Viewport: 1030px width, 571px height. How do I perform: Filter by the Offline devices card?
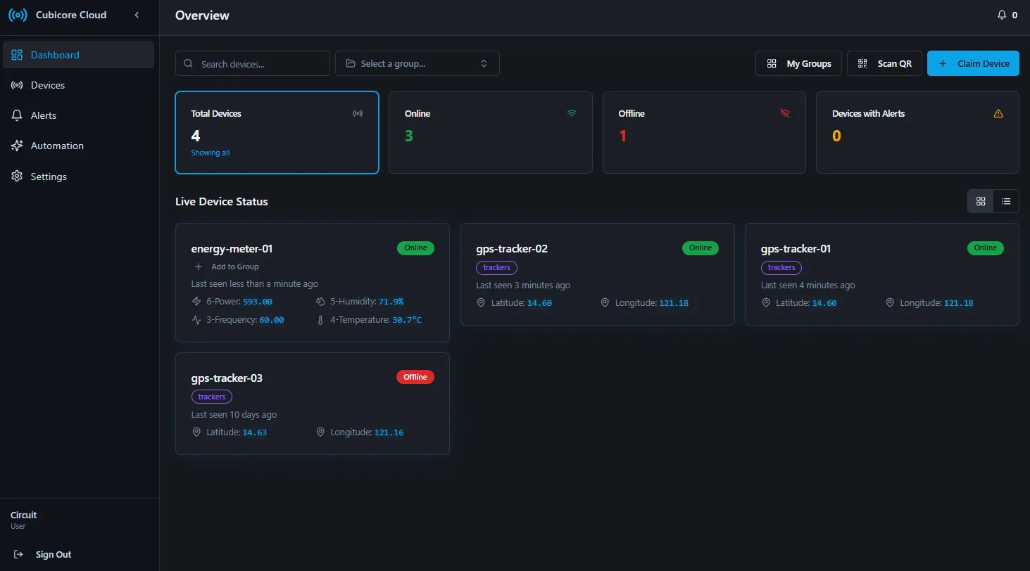click(x=704, y=132)
